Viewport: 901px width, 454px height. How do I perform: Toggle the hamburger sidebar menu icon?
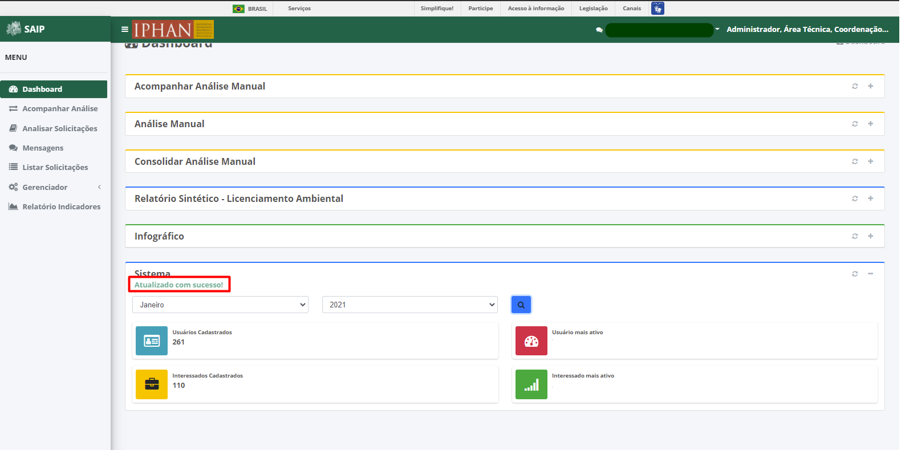click(125, 29)
